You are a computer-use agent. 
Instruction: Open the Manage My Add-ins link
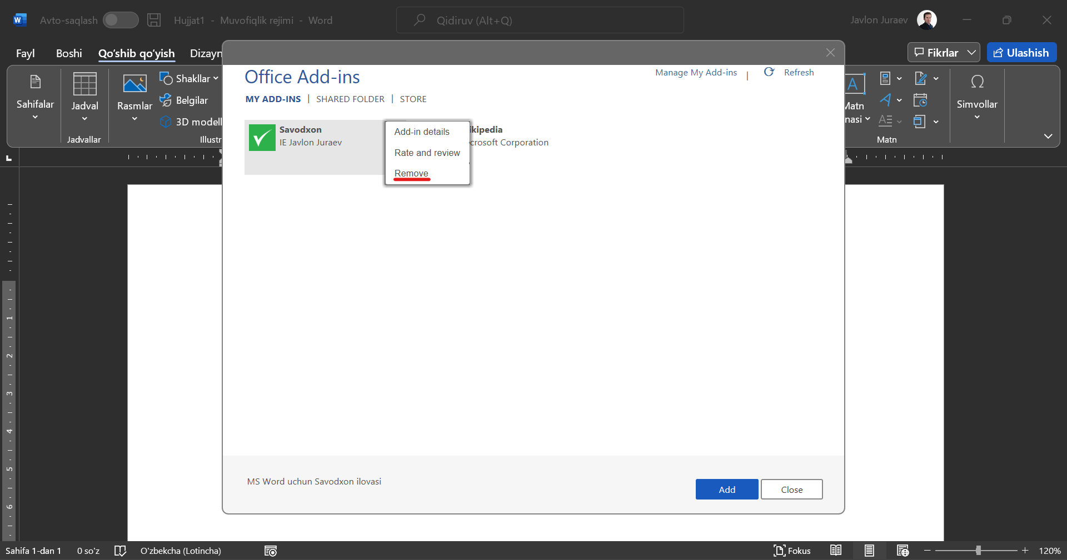click(x=696, y=72)
